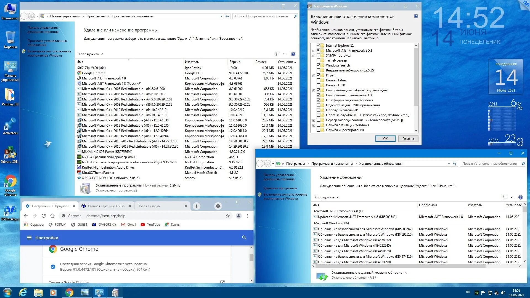Open the hamburger menu next to Настройки
Screen dimensions: 530x298
29,238
